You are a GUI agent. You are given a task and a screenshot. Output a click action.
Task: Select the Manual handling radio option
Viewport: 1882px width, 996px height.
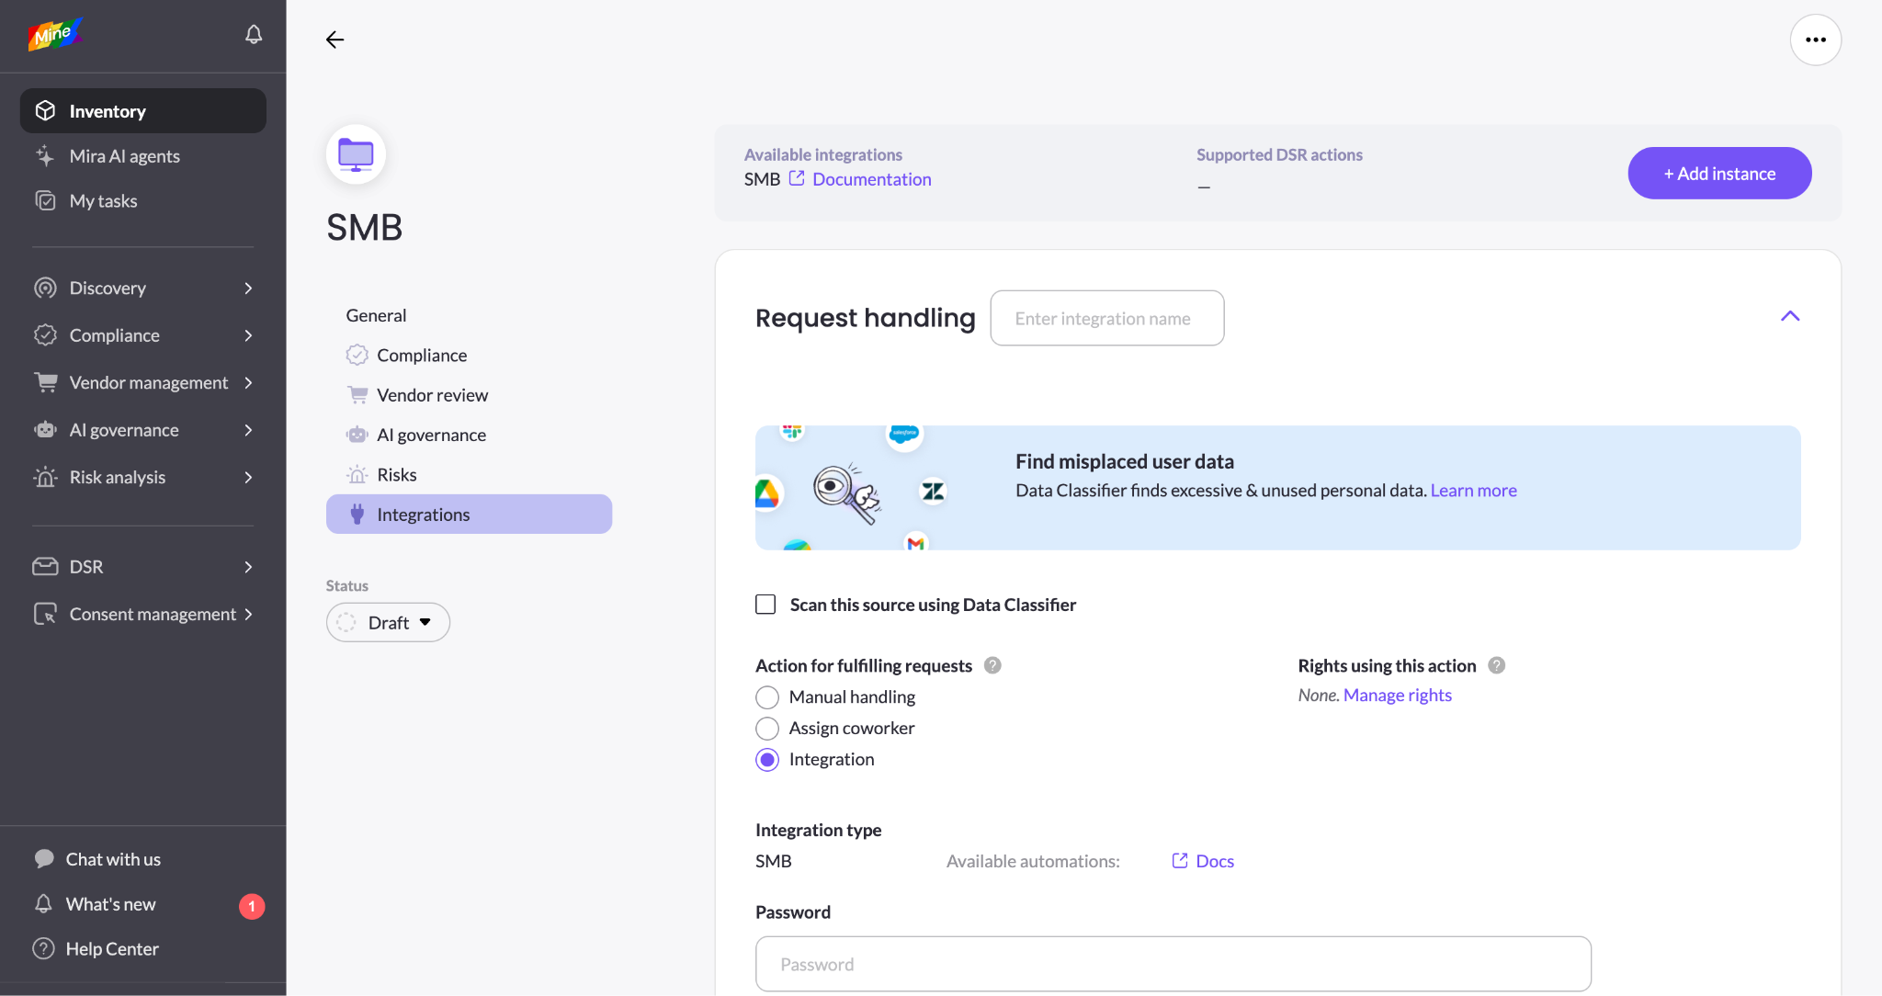[x=767, y=697]
